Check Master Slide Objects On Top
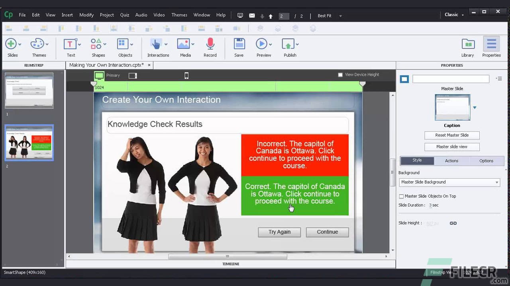Viewport: 510px width, 286px height. (401, 196)
